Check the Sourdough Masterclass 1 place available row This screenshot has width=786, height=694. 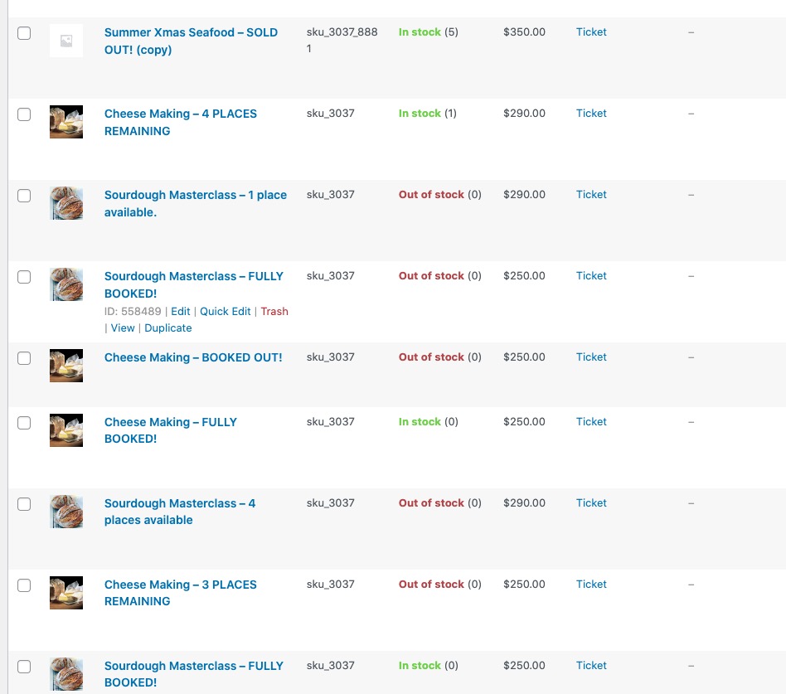click(24, 196)
